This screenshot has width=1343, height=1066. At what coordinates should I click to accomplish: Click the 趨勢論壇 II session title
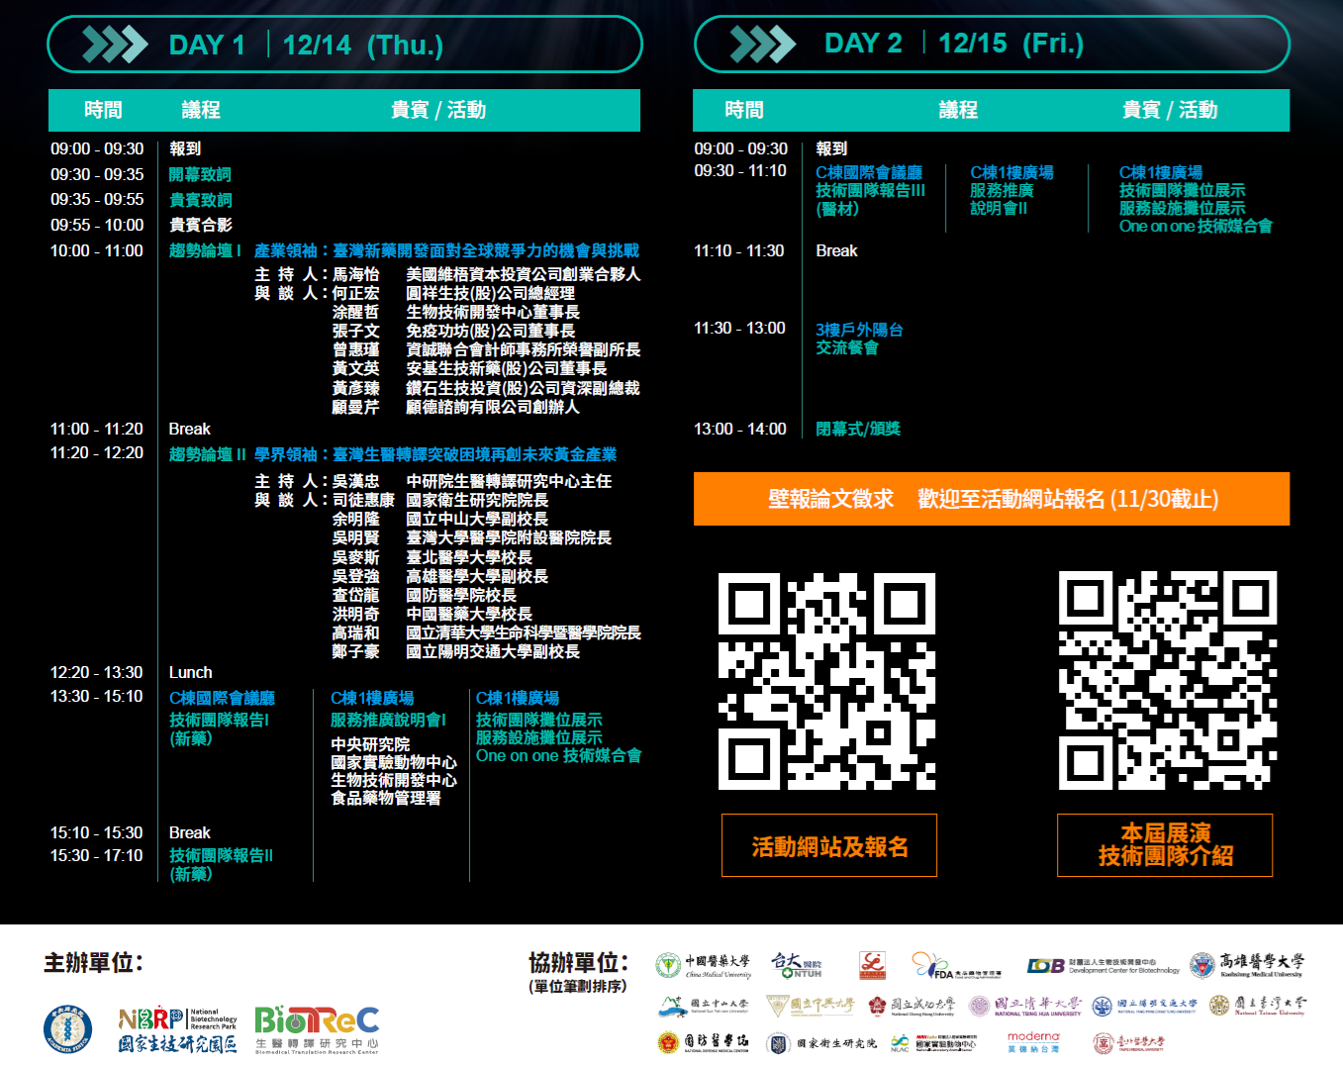[207, 454]
